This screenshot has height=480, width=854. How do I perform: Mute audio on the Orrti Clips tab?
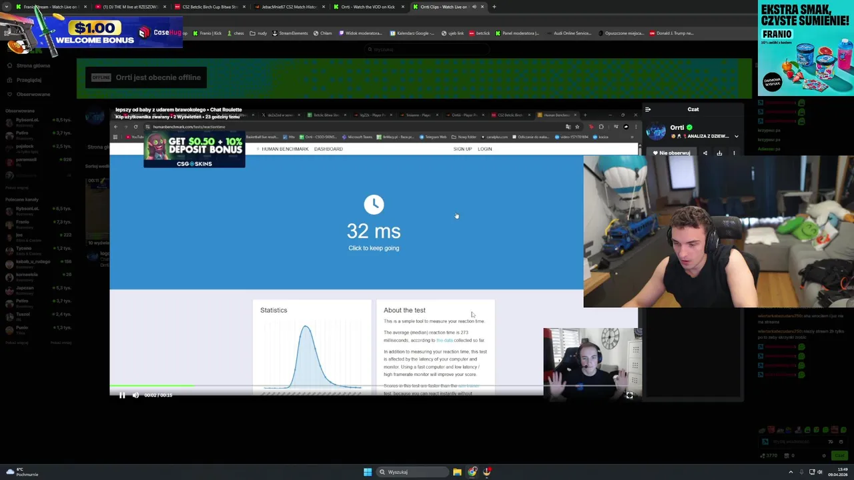[x=474, y=7]
